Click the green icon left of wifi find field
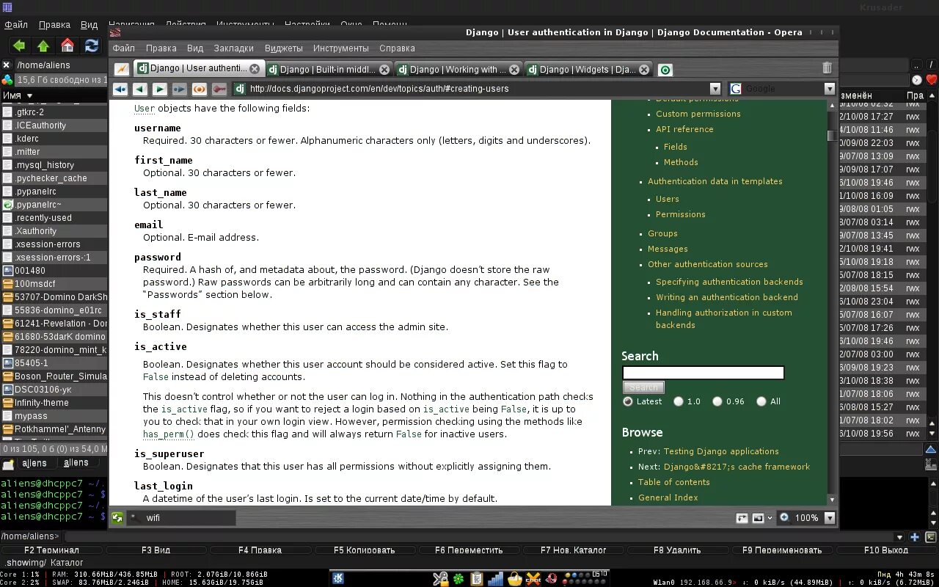939x587 pixels. (x=117, y=517)
